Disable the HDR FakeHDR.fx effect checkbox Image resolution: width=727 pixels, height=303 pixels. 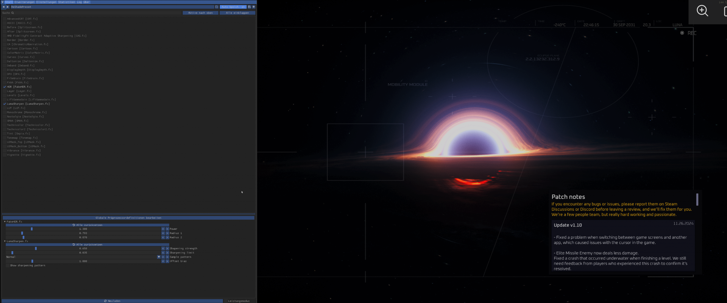[x=5, y=87]
